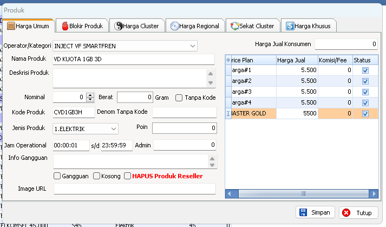The height and width of the screenshot is (227, 386).
Task: Click the price grid horizontal scrollbar thumb
Action: click(x=303, y=194)
